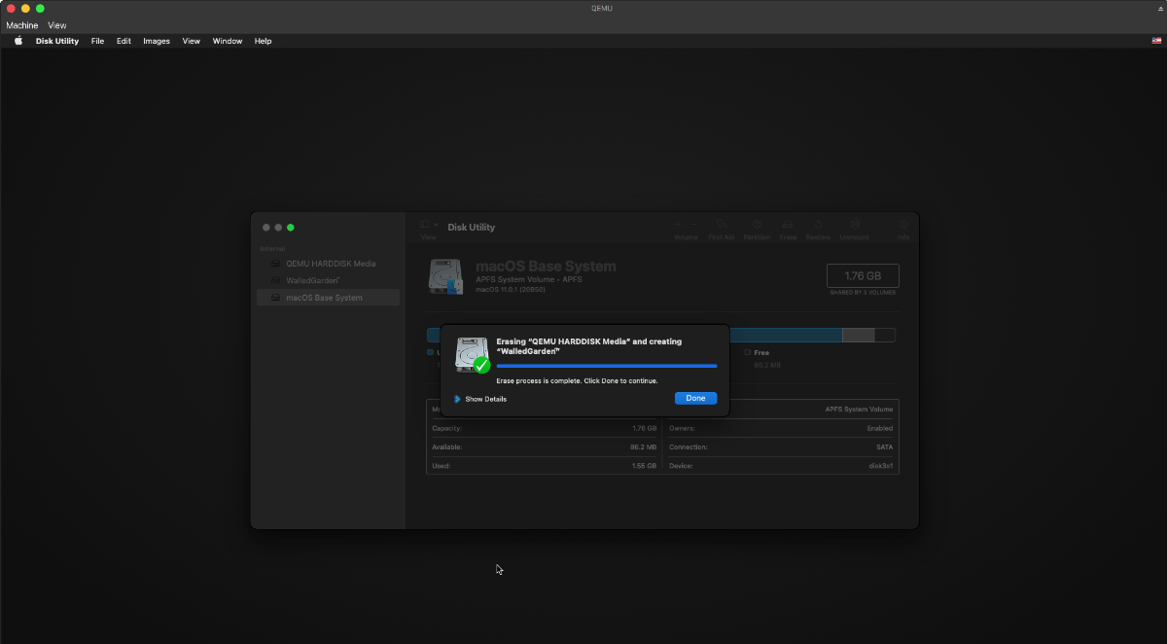Image resolution: width=1167 pixels, height=644 pixels.
Task: Click the Owners value Enabled
Action: (x=880, y=428)
